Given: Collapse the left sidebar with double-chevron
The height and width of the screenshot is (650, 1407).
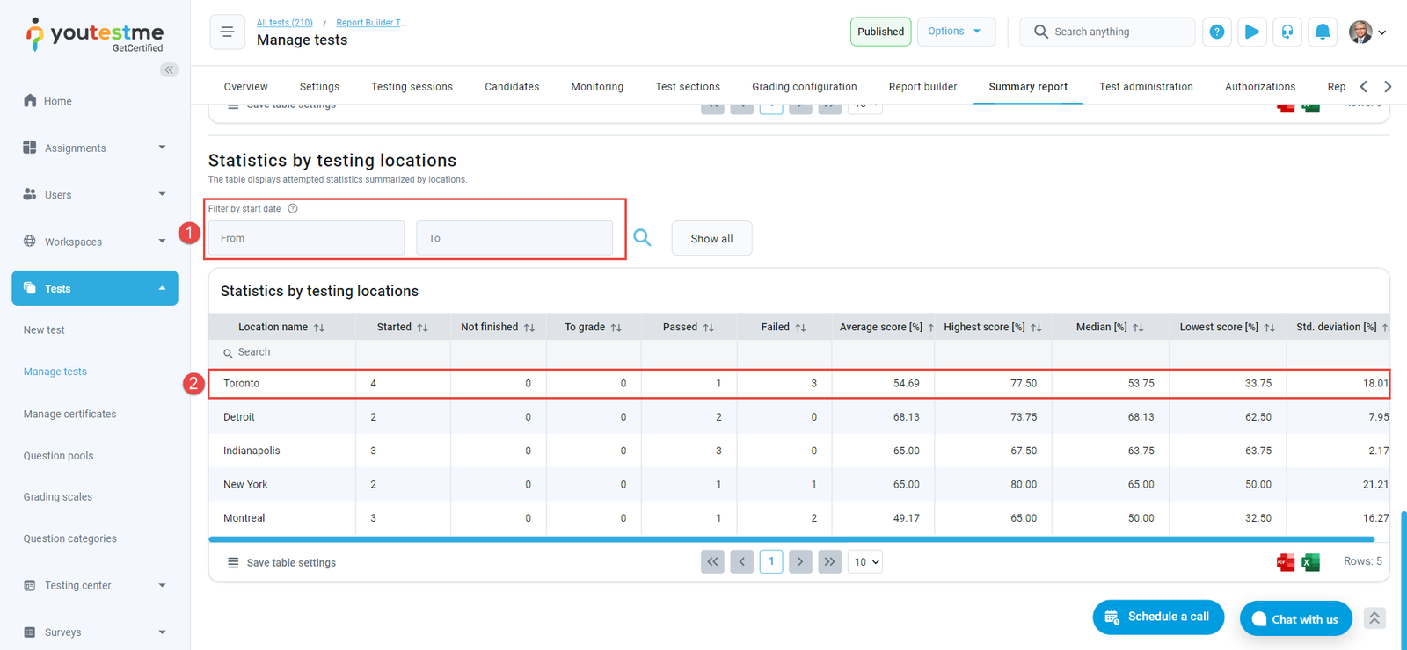Looking at the screenshot, I should [169, 69].
